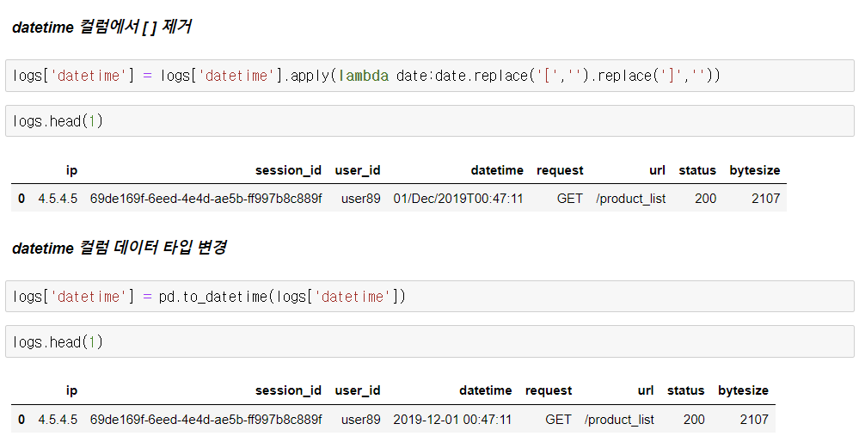Screen dimensions: 865x436
Task: Click the '200' status in the second table
Action: (694, 420)
